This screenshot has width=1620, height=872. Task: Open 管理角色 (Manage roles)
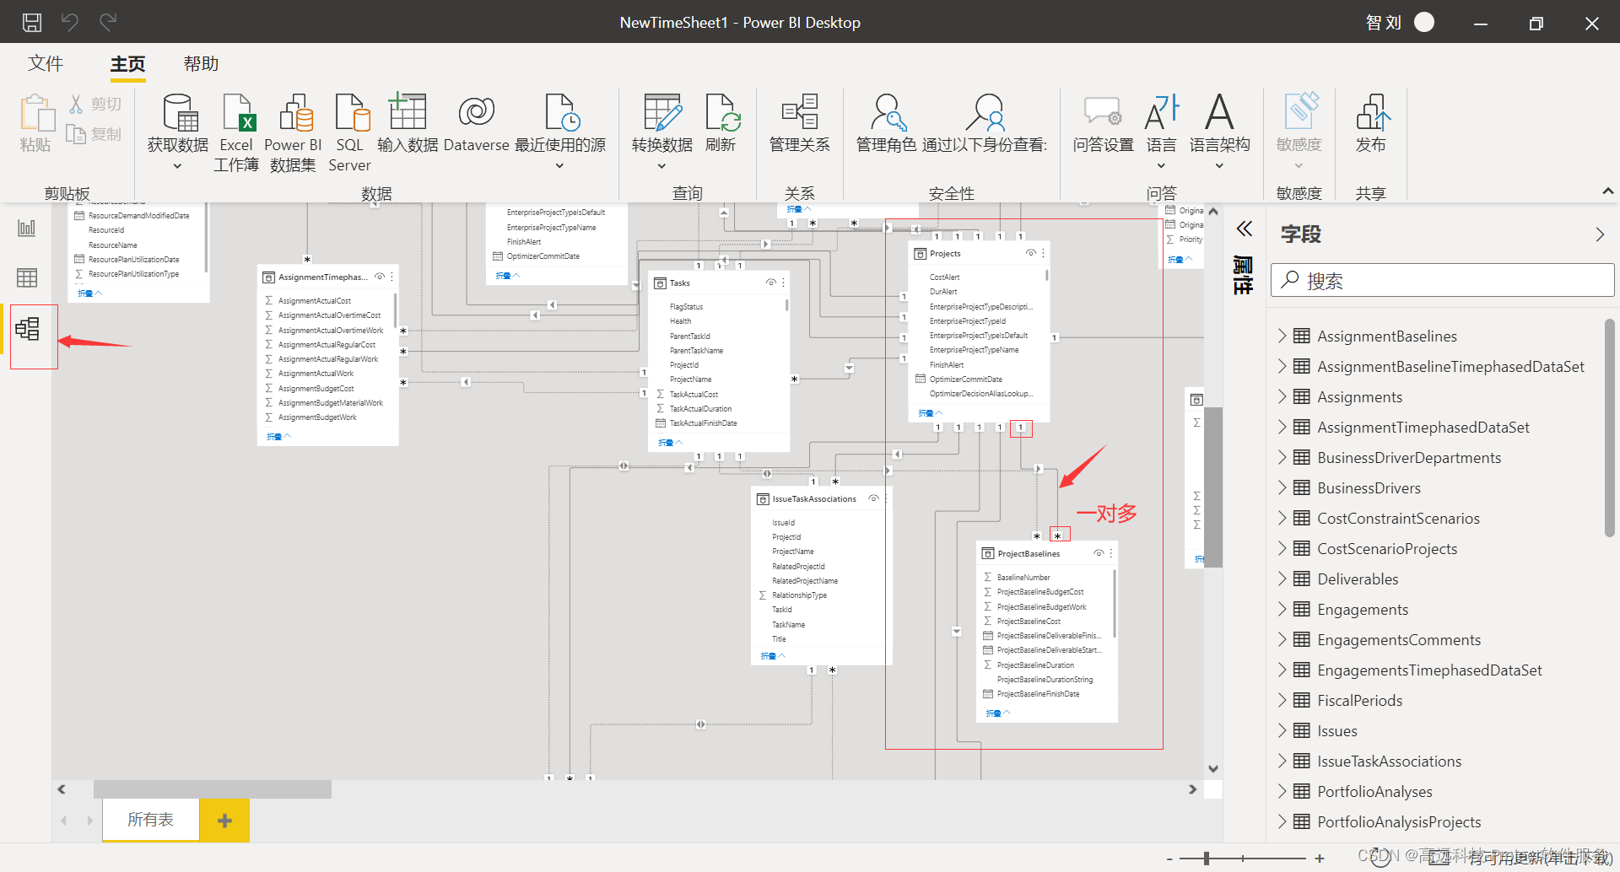point(886,123)
